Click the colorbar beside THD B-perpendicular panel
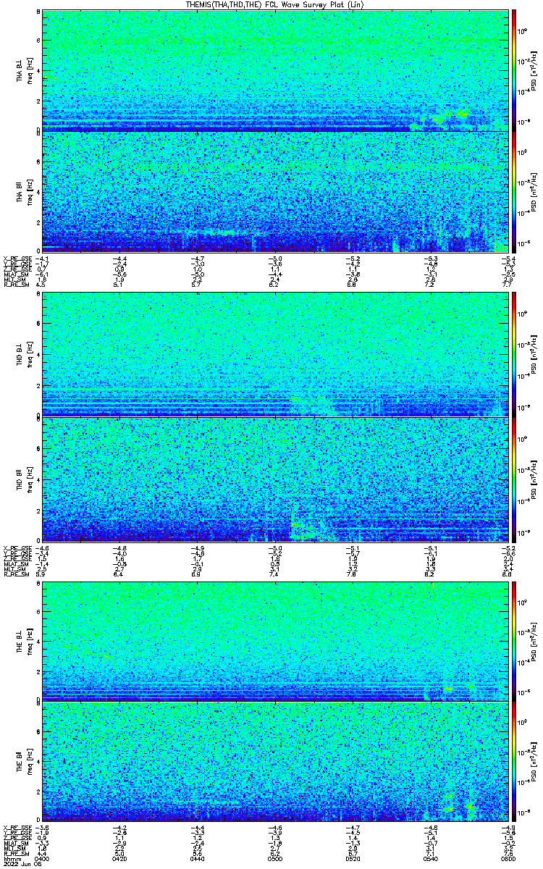543x869 pixels. click(x=514, y=354)
